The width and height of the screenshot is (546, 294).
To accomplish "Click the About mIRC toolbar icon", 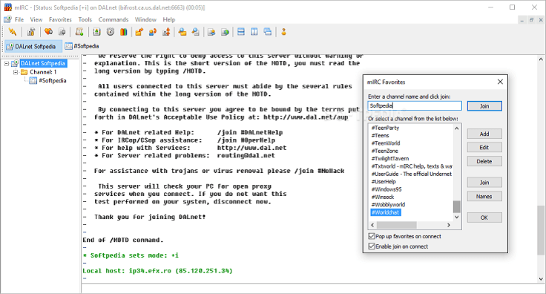I will pyautogui.click(x=284, y=32).
